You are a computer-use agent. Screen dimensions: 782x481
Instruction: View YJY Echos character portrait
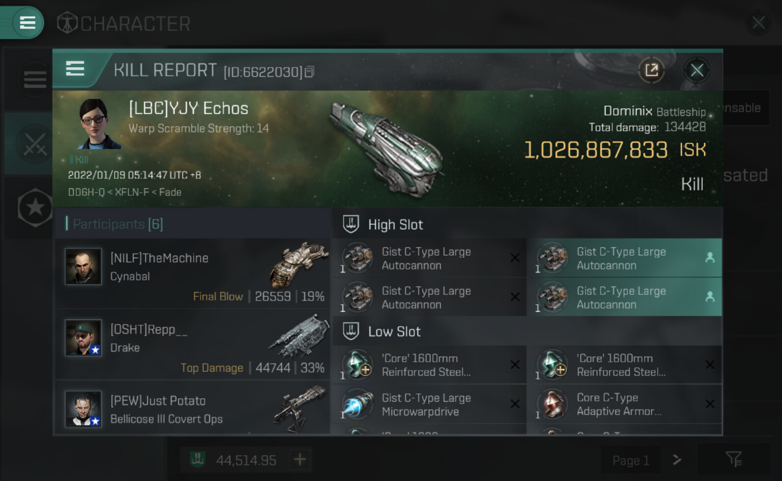pyautogui.click(x=98, y=124)
